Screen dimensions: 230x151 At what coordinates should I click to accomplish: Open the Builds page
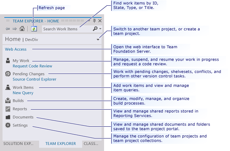pos(18,101)
